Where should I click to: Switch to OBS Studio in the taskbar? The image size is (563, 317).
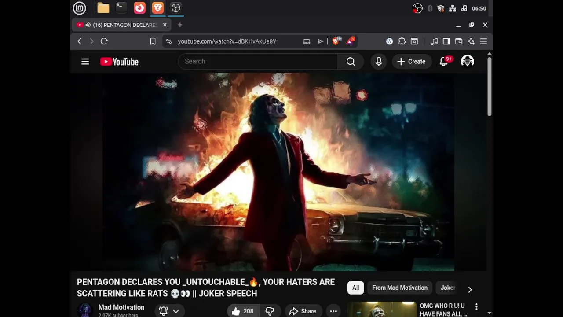pos(175,8)
